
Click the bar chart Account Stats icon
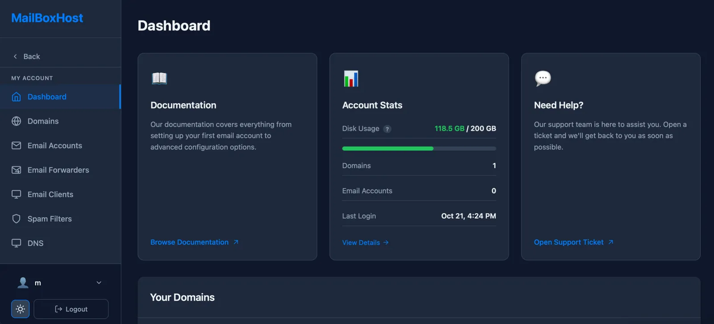(351, 78)
